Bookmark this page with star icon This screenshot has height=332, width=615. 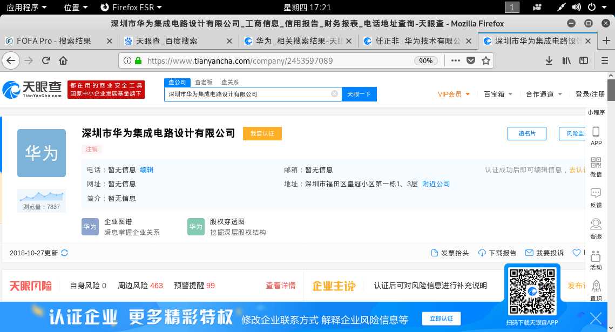point(486,60)
